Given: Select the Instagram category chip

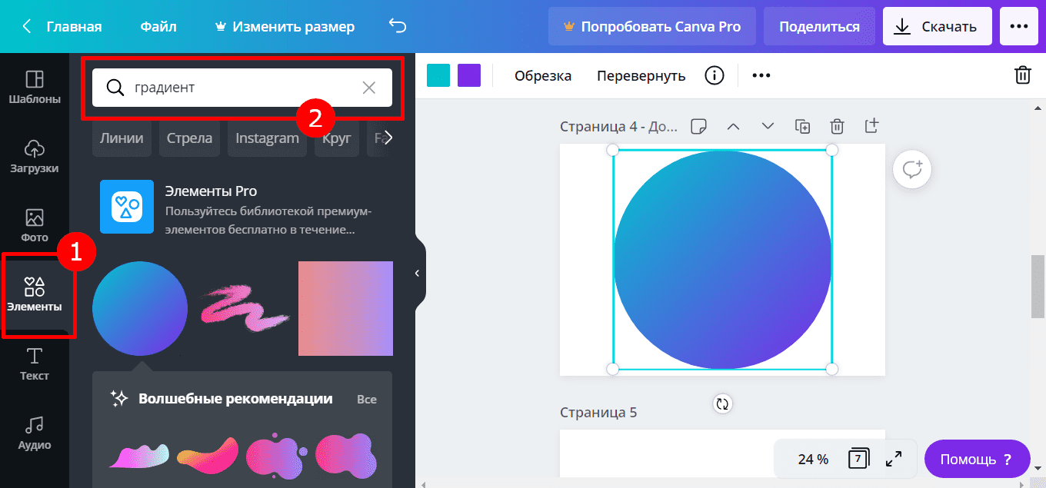Looking at the screenshot, I should [267, 138].
